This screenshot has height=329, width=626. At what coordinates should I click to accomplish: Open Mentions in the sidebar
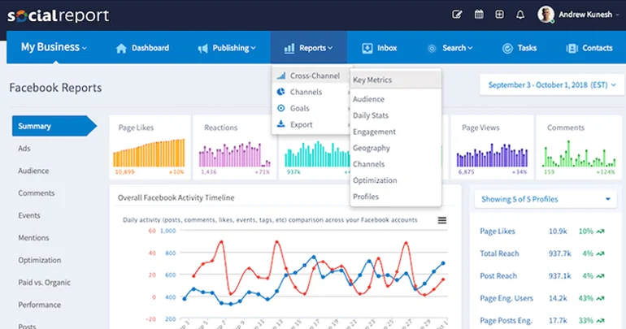point(33,238)
